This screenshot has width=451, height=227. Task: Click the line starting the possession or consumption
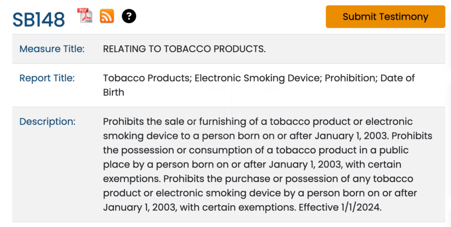256,150
